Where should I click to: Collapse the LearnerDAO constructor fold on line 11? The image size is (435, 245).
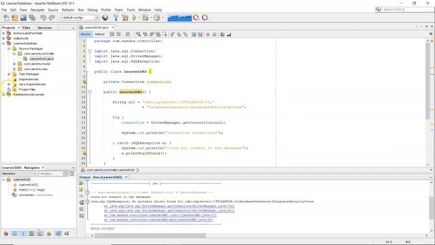click(x=90, y=92)
